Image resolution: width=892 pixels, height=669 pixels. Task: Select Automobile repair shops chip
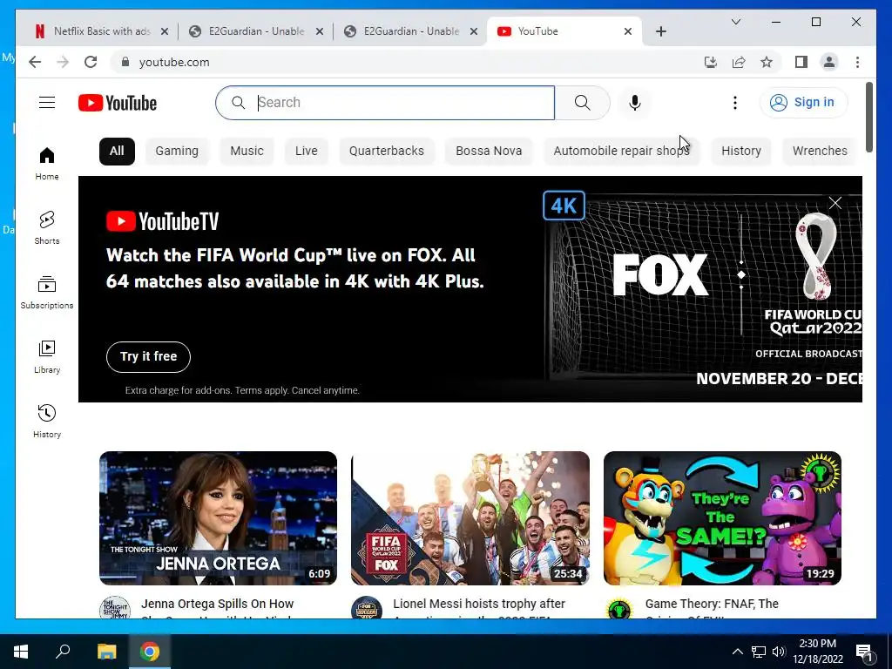(621, 152)
